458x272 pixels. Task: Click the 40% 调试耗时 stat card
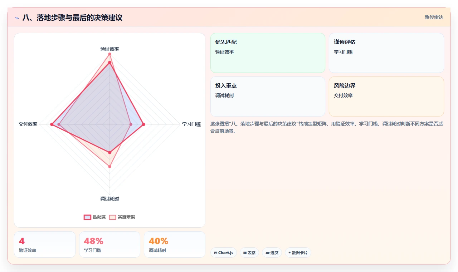pos(175,244)
